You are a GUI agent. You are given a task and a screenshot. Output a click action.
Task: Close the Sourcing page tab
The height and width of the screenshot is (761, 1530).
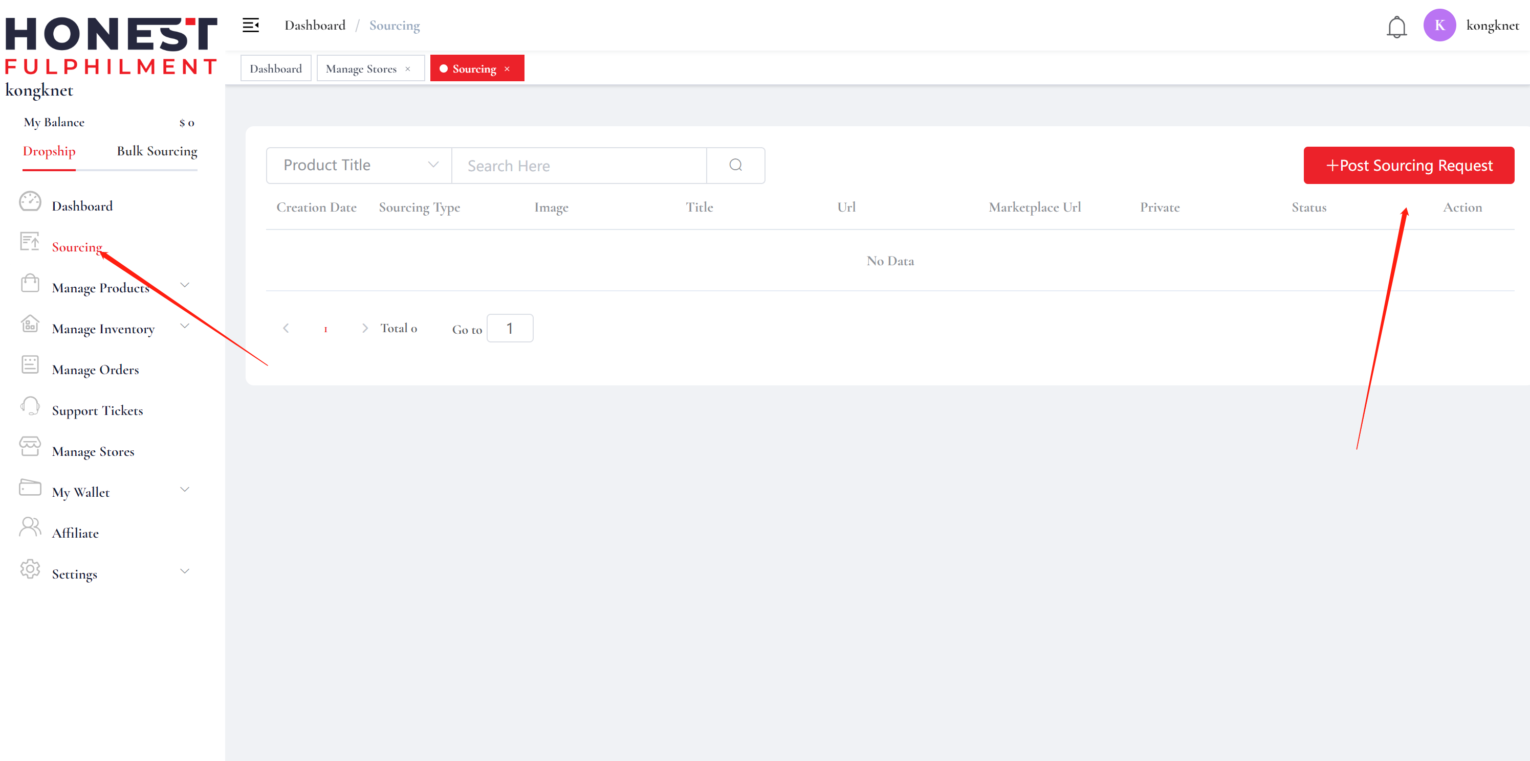(507, 69)
